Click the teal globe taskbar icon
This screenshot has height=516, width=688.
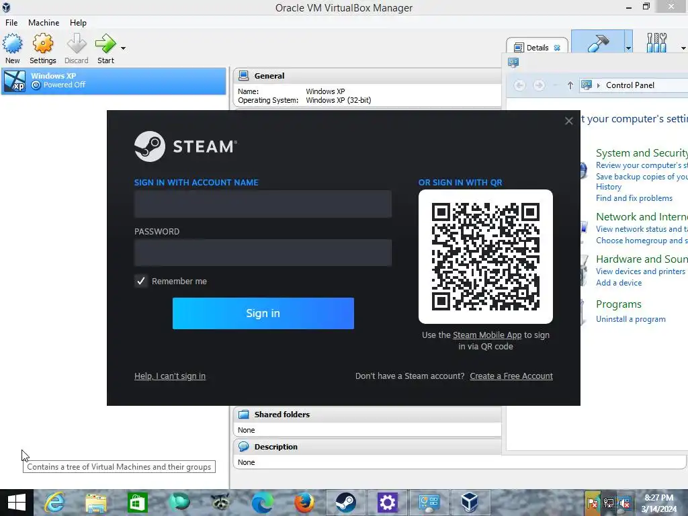(x=179, y=503)
